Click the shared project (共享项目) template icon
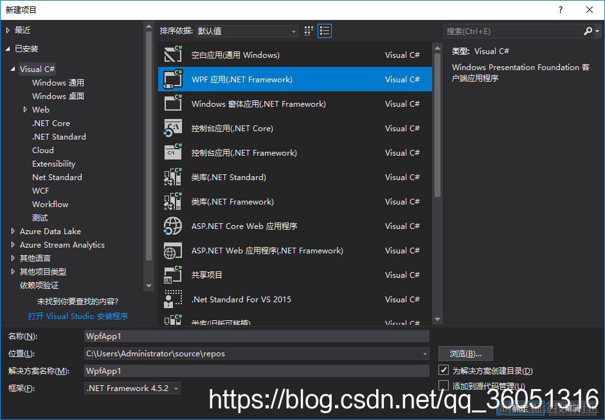Screen dimensions: 605x420 point(172,275)
